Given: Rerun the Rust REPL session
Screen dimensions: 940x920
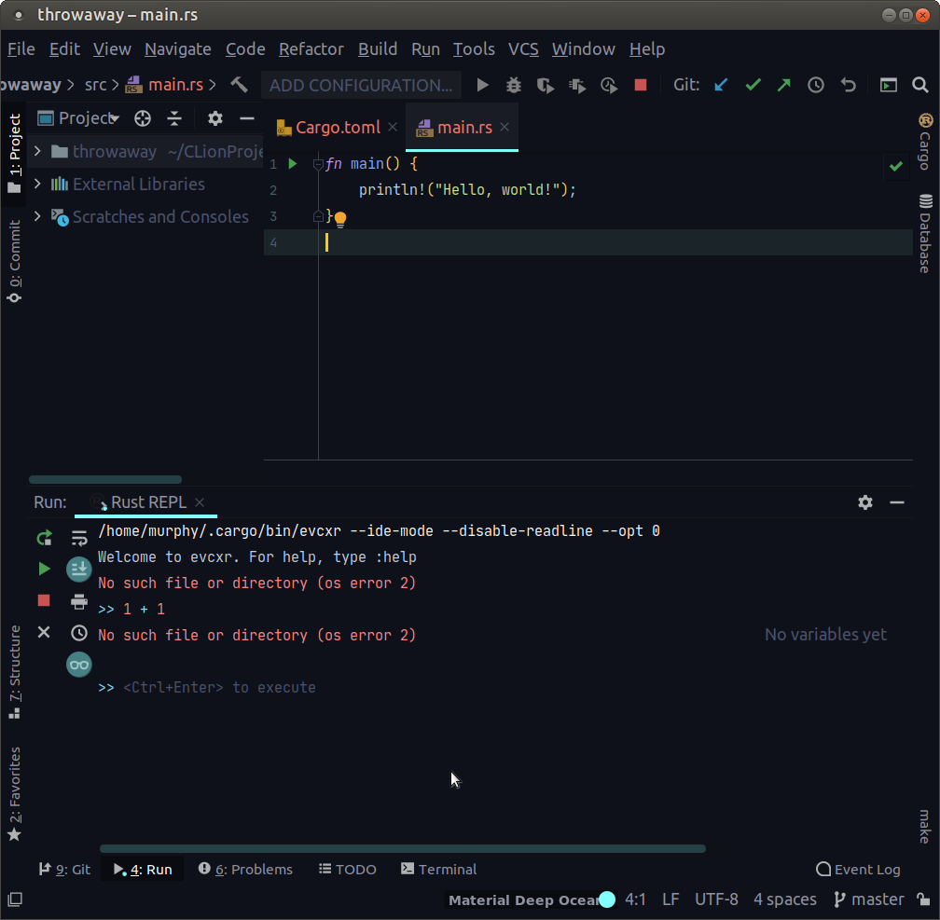Looking at the screenshot, I should coord(43,538).
